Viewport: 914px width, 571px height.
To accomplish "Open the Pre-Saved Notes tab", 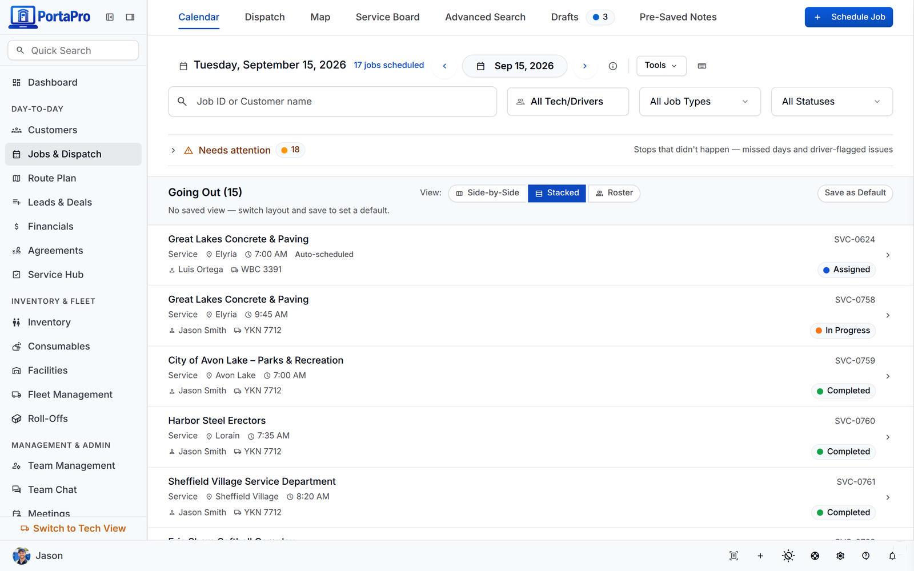I will pos(678,17).
